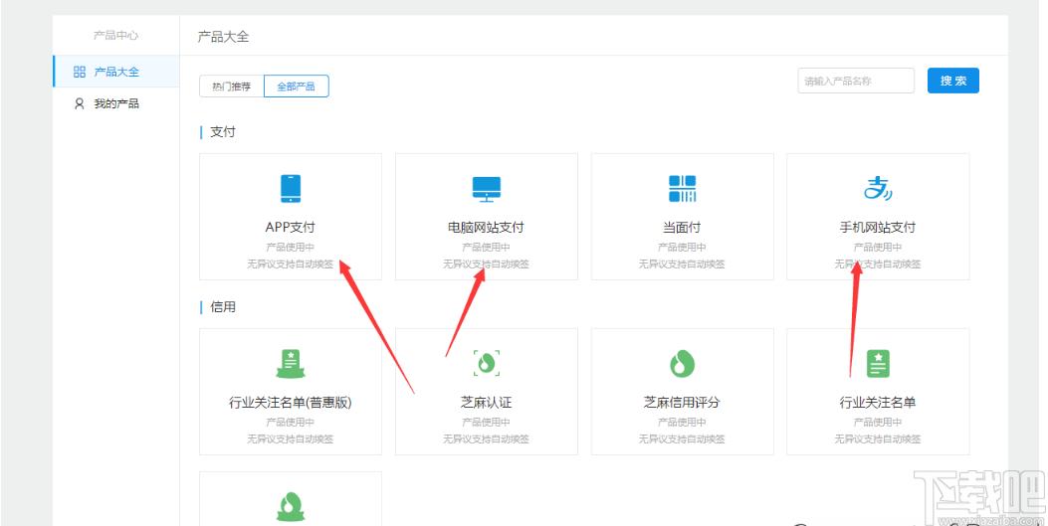The height and width of the screenshot is (526, 1048).
Task: Open the 芝麻信用评分 product title
Action: tap(682, 403)
